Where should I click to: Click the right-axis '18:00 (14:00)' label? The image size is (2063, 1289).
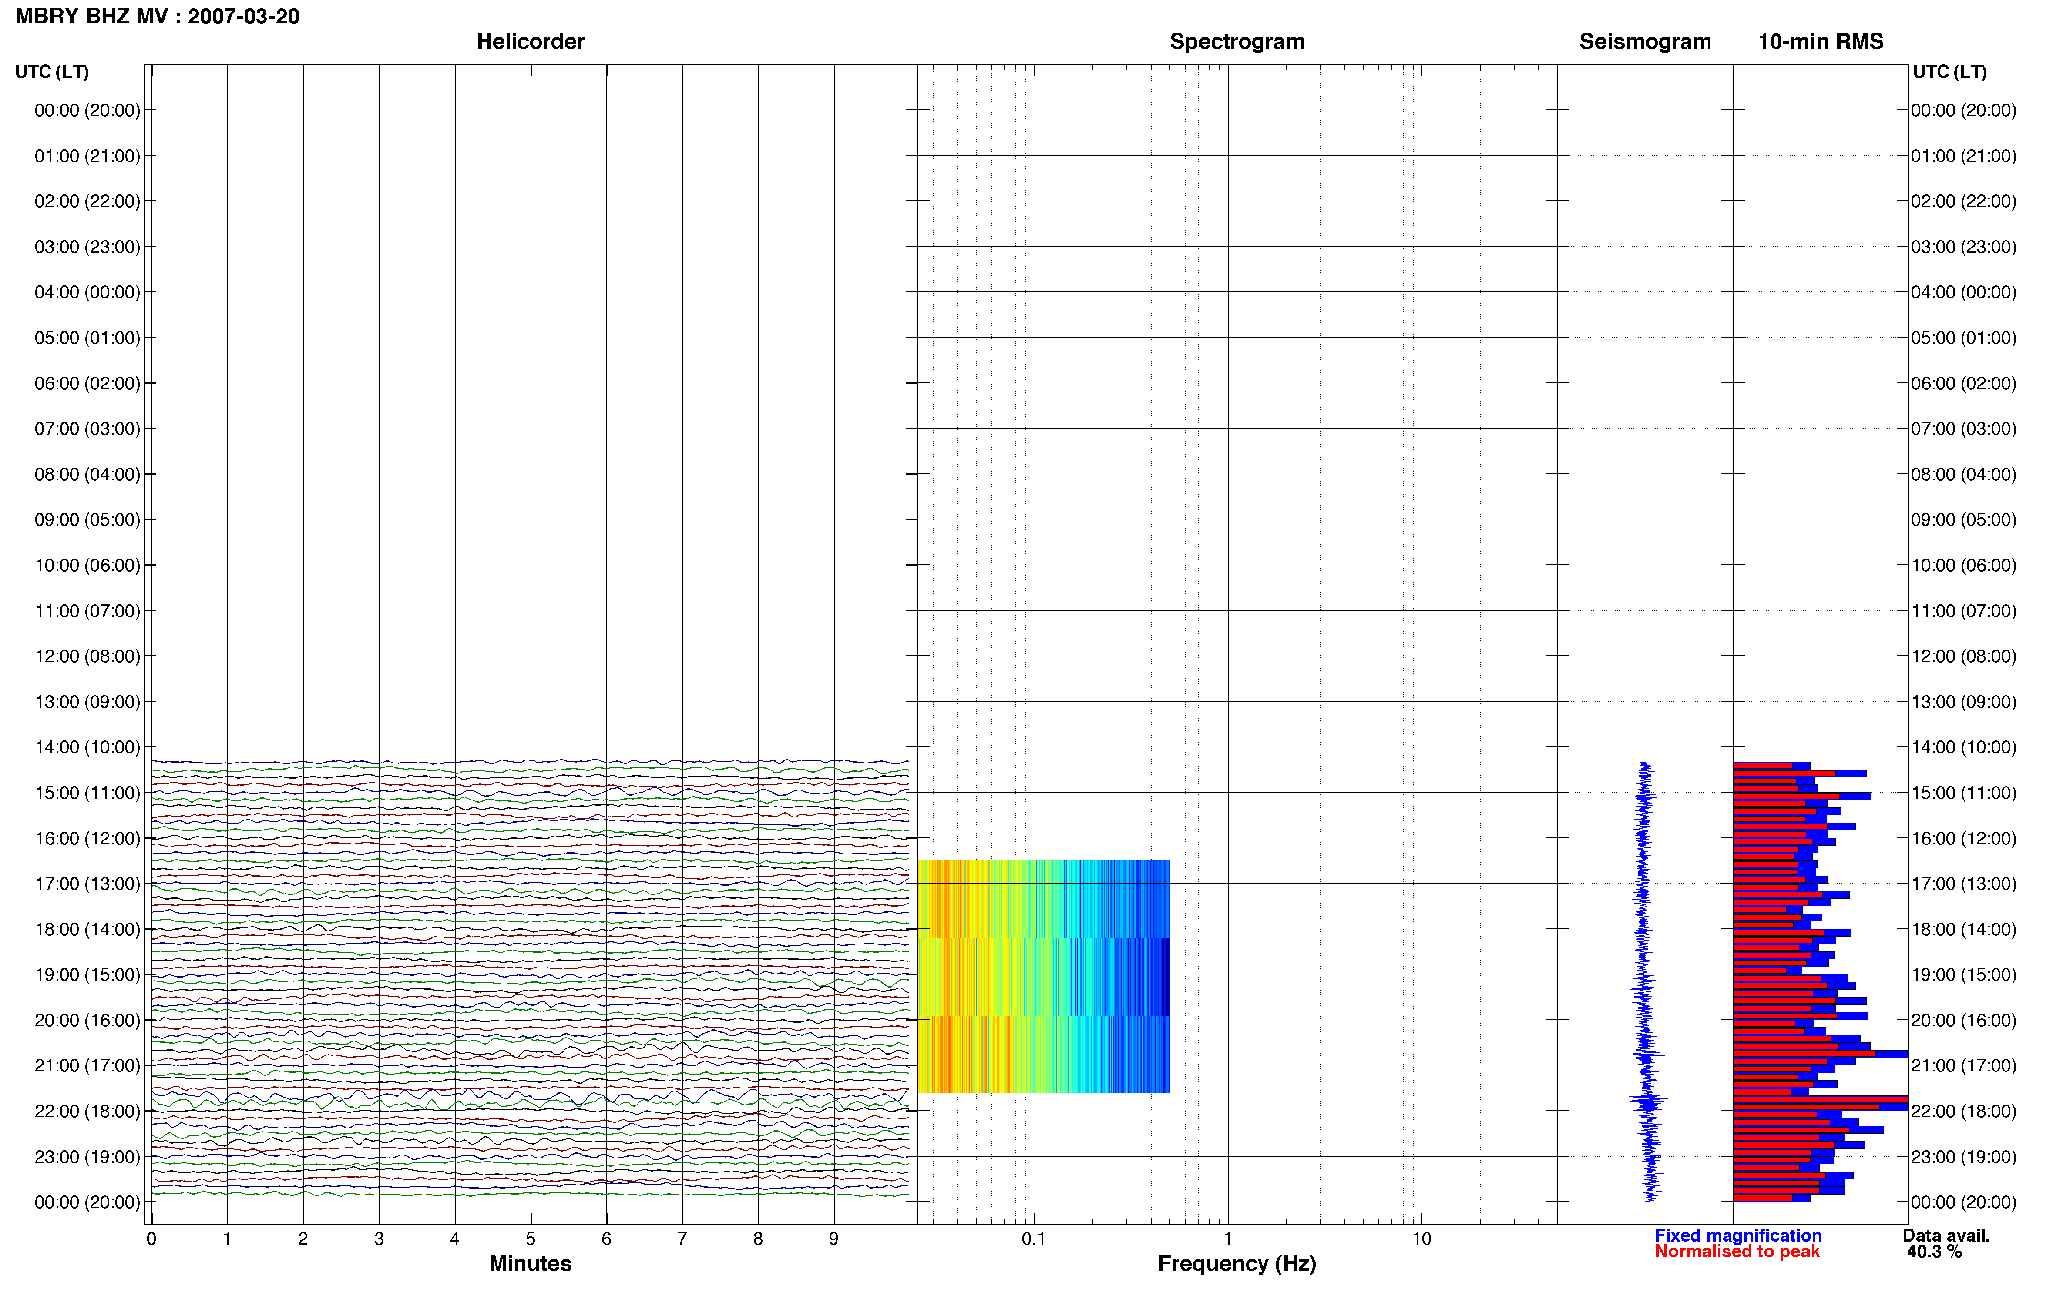(1964, 929)
